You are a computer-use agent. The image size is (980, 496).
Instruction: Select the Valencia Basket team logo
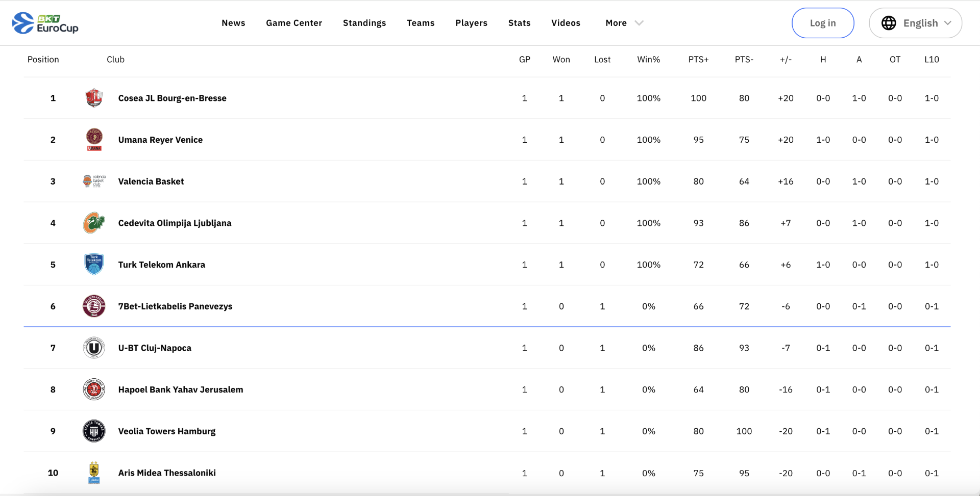[94, 181]
